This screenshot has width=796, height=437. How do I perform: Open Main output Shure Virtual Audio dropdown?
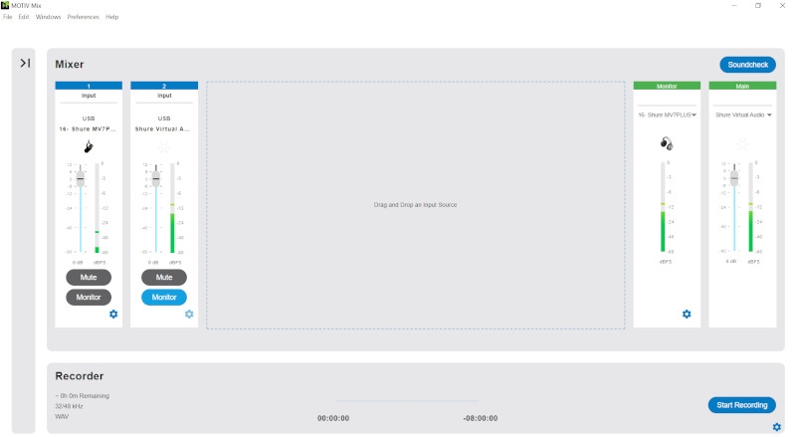tap(743, 114)
